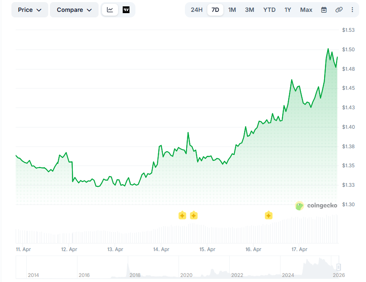Open the star event marker after 16 Apr

pyautogui.click(x=269, y=216)
